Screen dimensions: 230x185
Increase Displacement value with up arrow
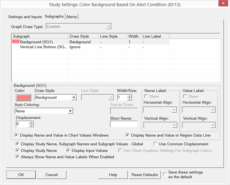(x=31, y=122)
